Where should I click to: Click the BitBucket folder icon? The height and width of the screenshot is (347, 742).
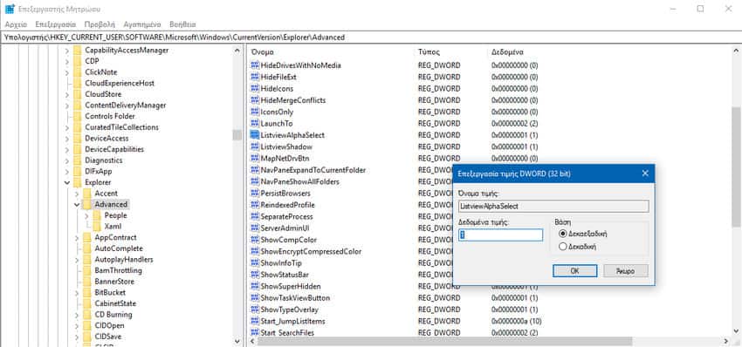(x=87, y=293)
